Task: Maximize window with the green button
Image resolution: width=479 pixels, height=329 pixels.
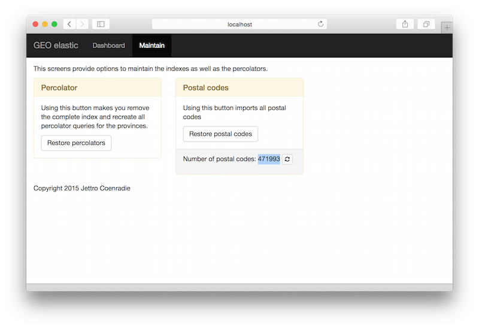Action: tap(54, 24)
